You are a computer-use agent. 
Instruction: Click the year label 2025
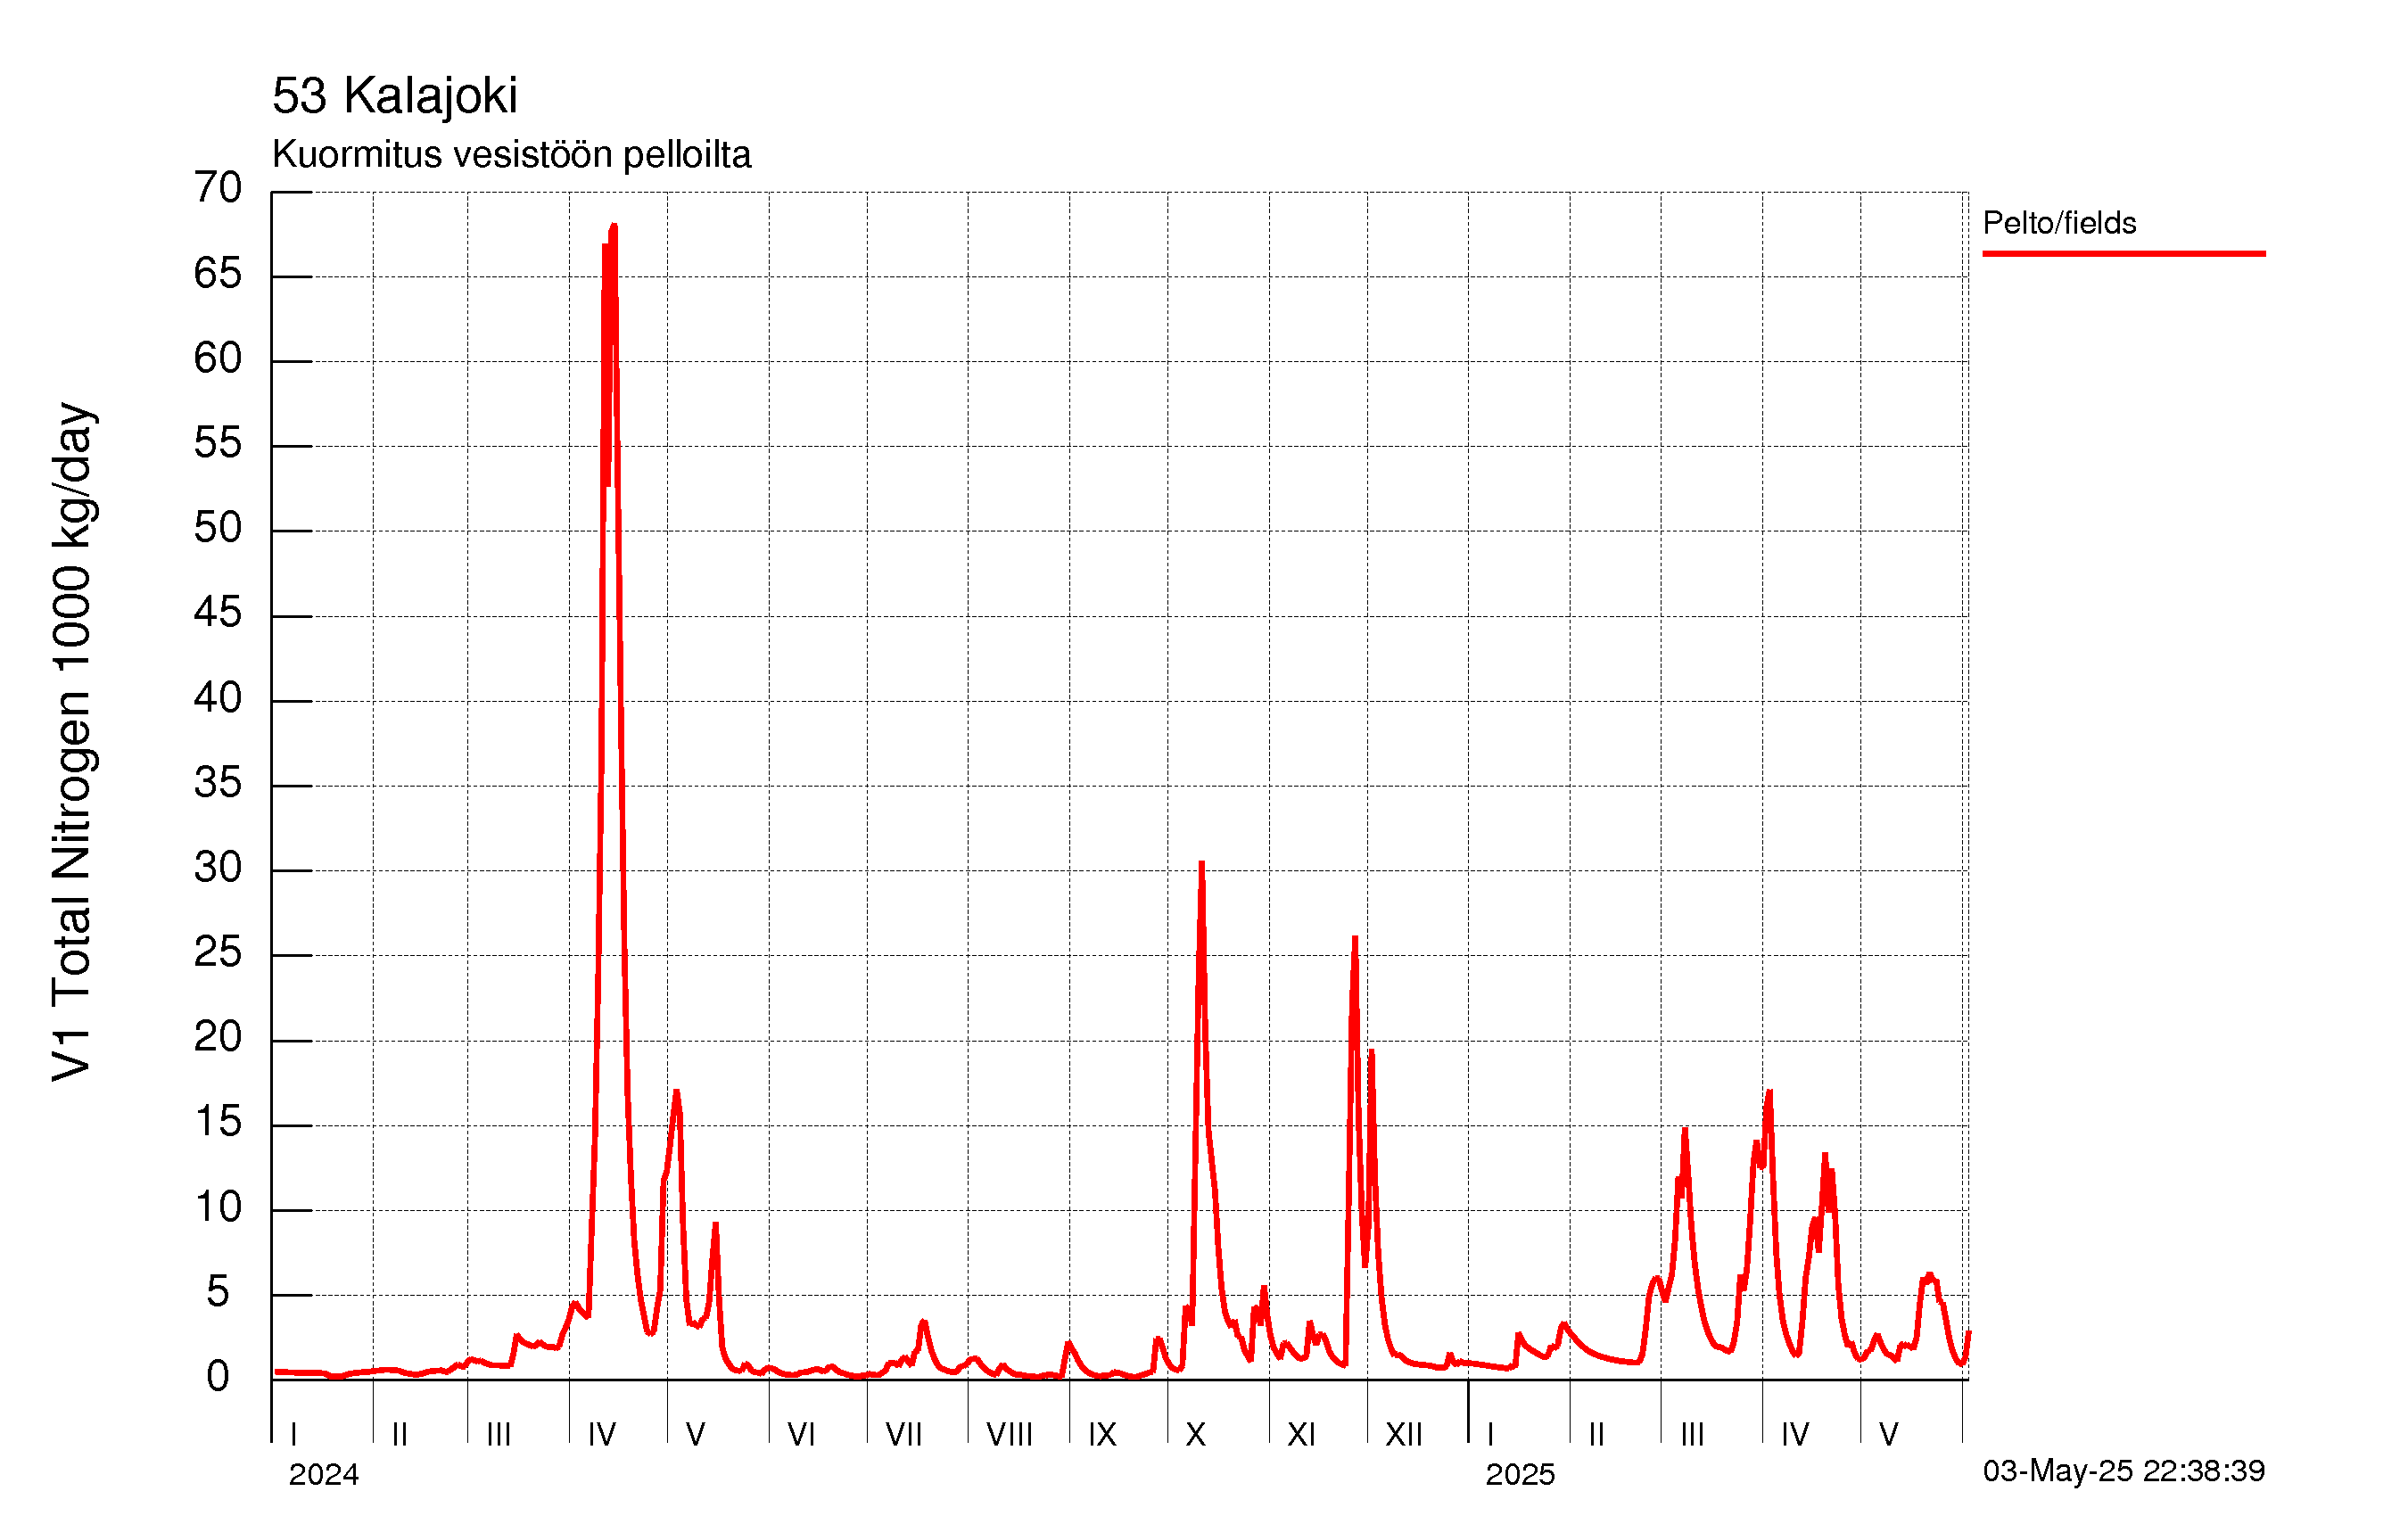pyautogui.click(x=1520, y=1474)
